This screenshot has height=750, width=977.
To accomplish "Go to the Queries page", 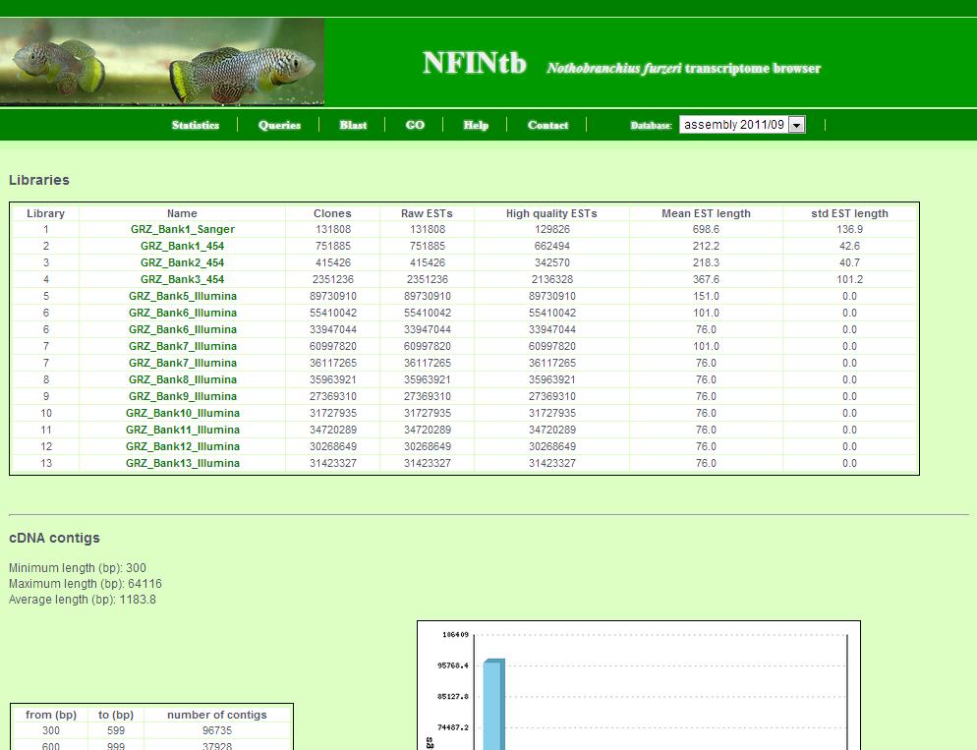I will point(279,125).
